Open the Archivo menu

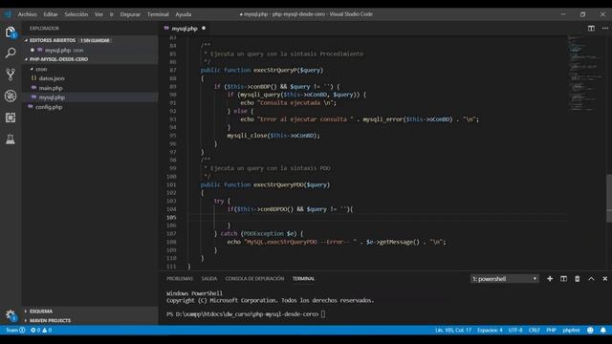[28, 14]
